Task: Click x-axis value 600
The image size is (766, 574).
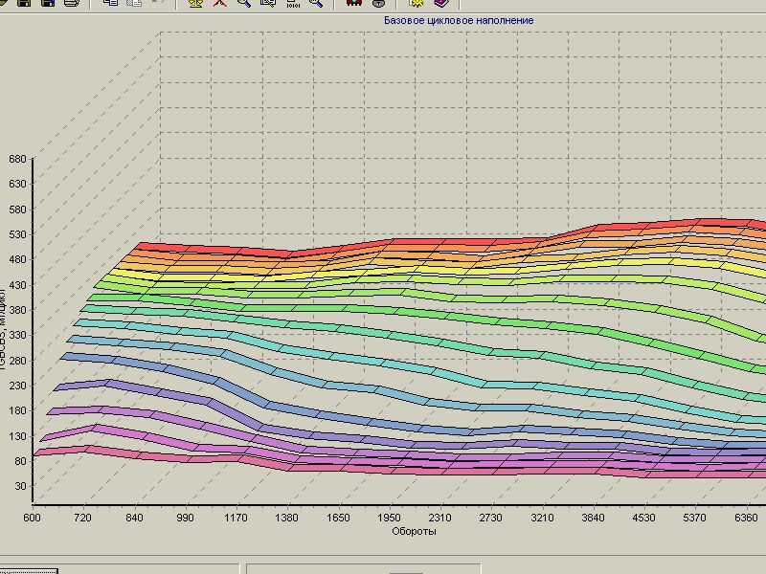Action: (x=33, y=518)
